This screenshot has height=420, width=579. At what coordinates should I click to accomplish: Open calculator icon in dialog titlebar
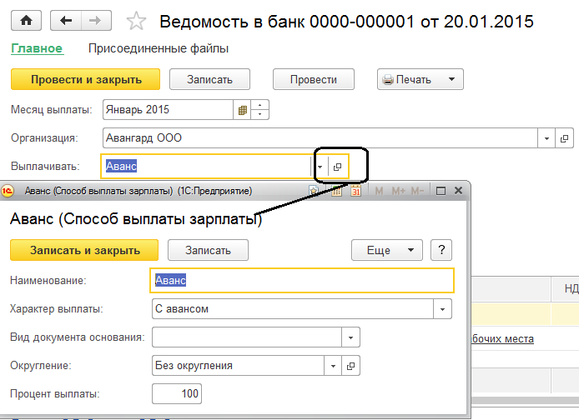coord(336,191)
